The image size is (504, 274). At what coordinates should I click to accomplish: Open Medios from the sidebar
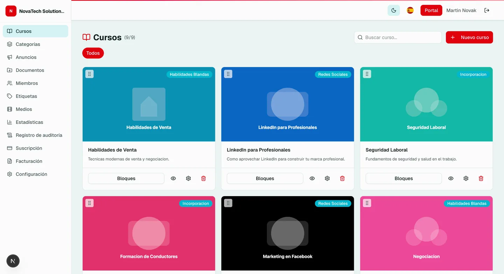pos(23,109)
